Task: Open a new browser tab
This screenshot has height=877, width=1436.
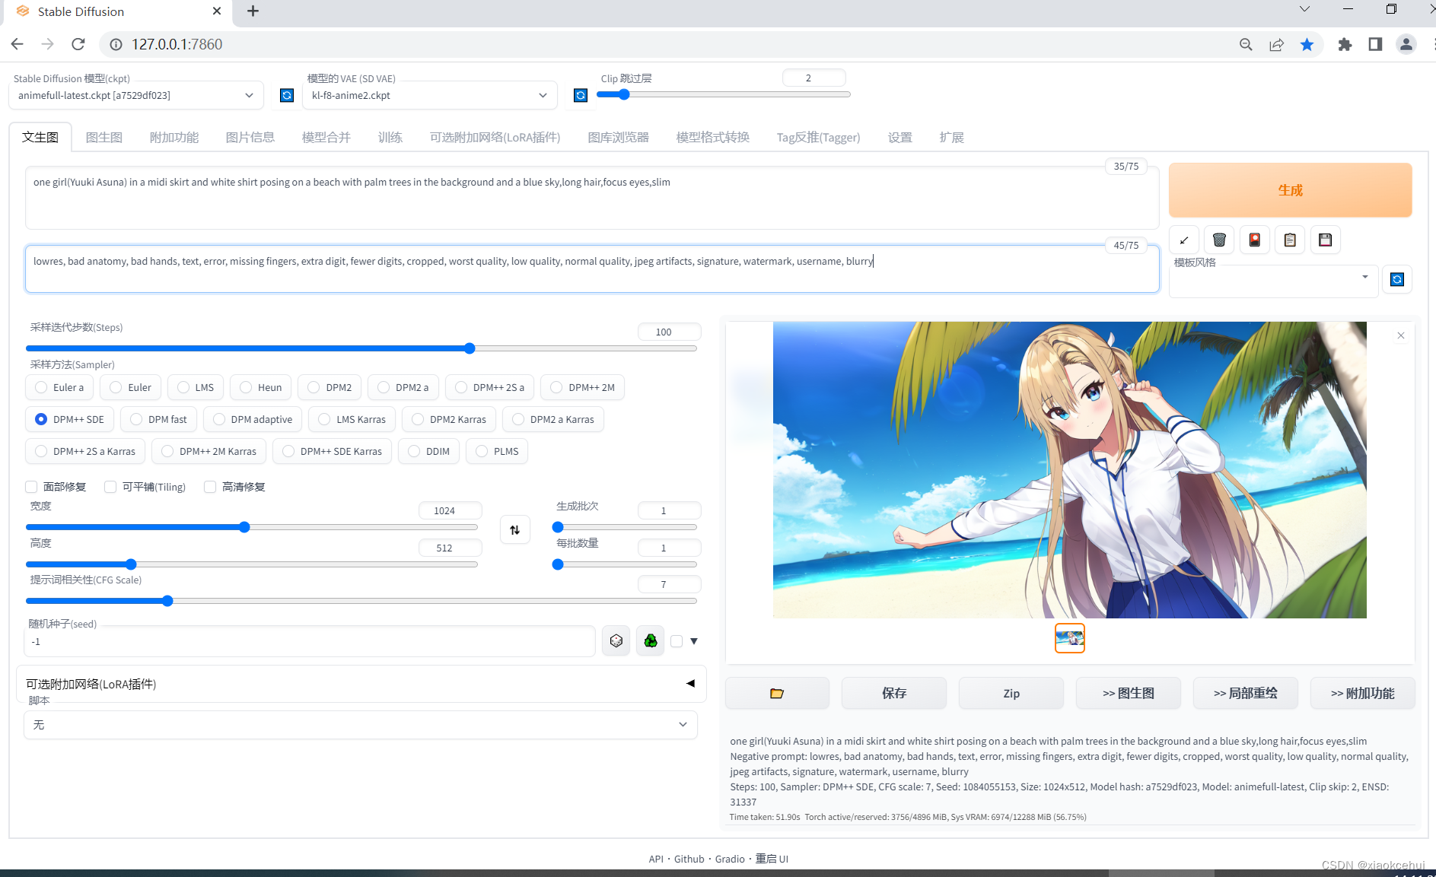Action: coord(253,11)
